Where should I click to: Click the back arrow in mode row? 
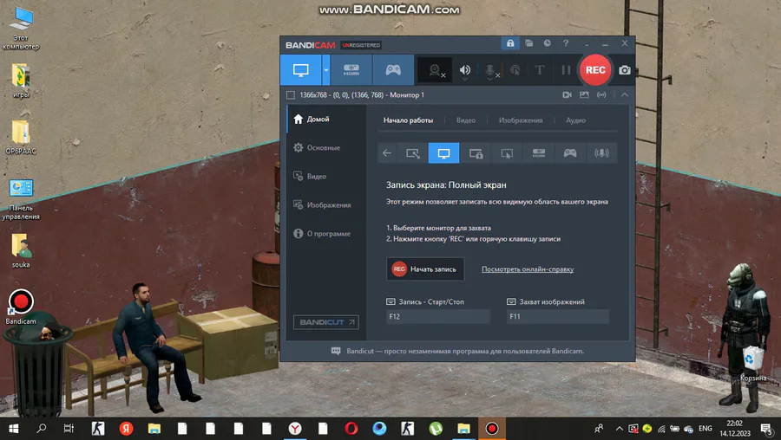pyautogui.click(x=387, y=153)
